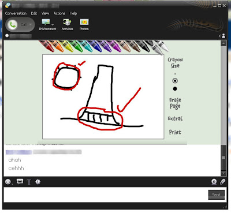The image size is (231, 213).
Task: Click the pen handwriting icon
Action: pos(222,182)
